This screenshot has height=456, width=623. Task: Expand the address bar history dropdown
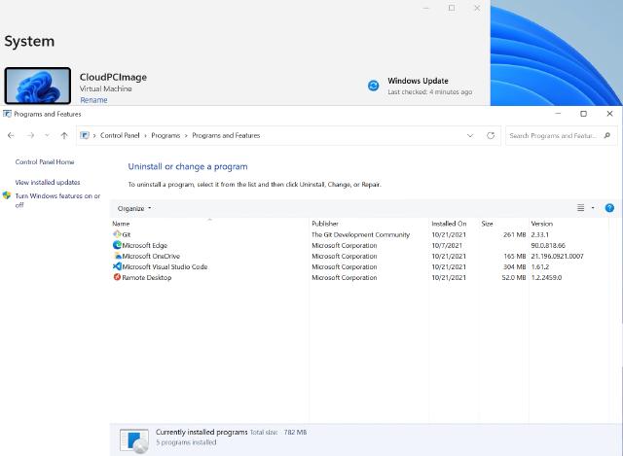click(x=470, y=135)
